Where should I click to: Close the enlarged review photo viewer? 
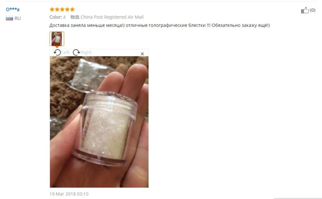[142, 54]
